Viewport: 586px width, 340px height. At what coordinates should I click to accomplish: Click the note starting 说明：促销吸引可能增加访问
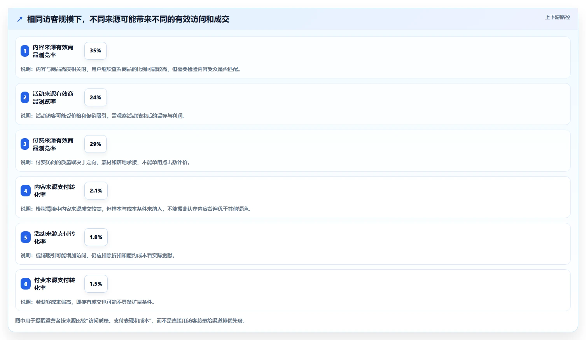click(x=98, y=255)
